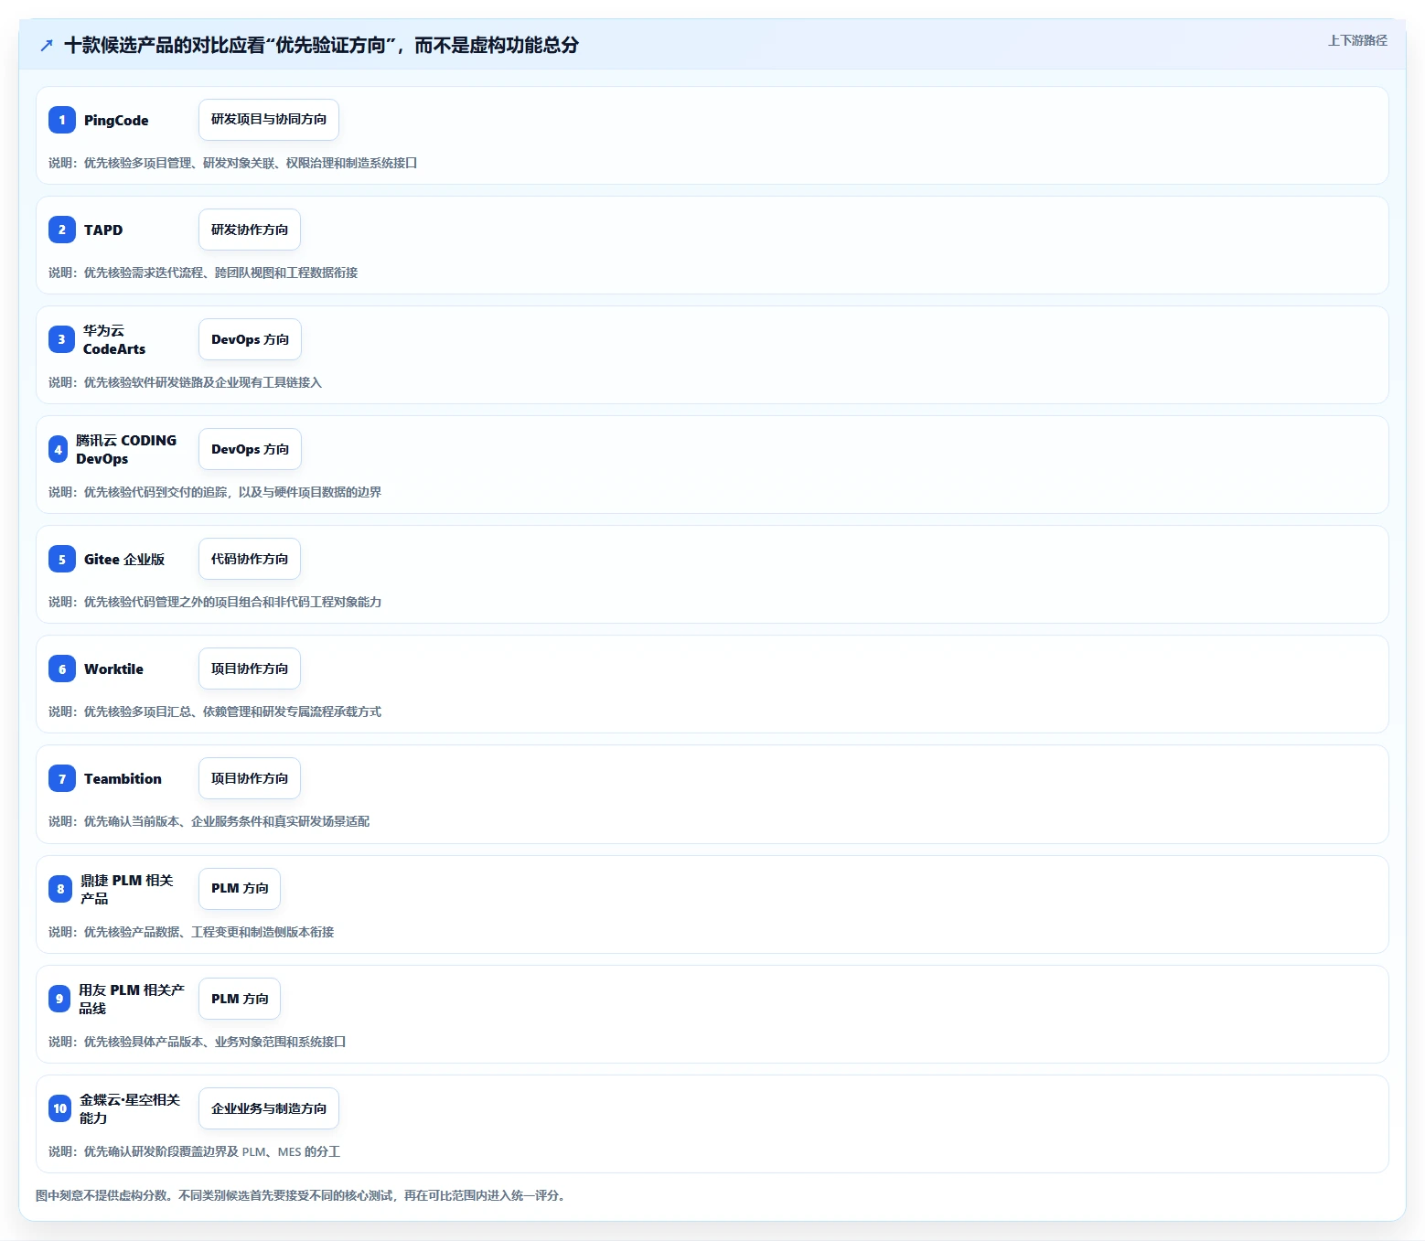Viewport: 1425px width, 1241px height.
Task: Click the number 10 badge beside 金蝶云·星空
Action: [x=59, y=1108]
